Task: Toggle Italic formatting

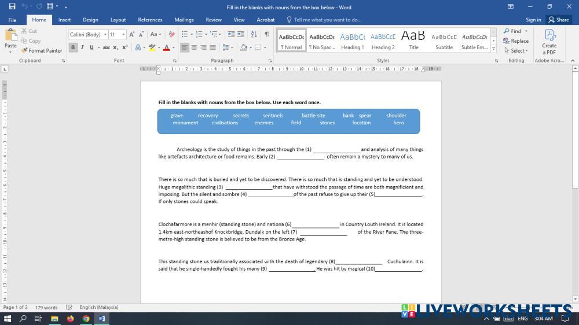Action: tap(82, 47)
